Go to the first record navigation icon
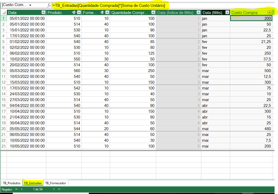Image resolution: width=278 pixels, height=194 pixels. click(x=16, y=189)
